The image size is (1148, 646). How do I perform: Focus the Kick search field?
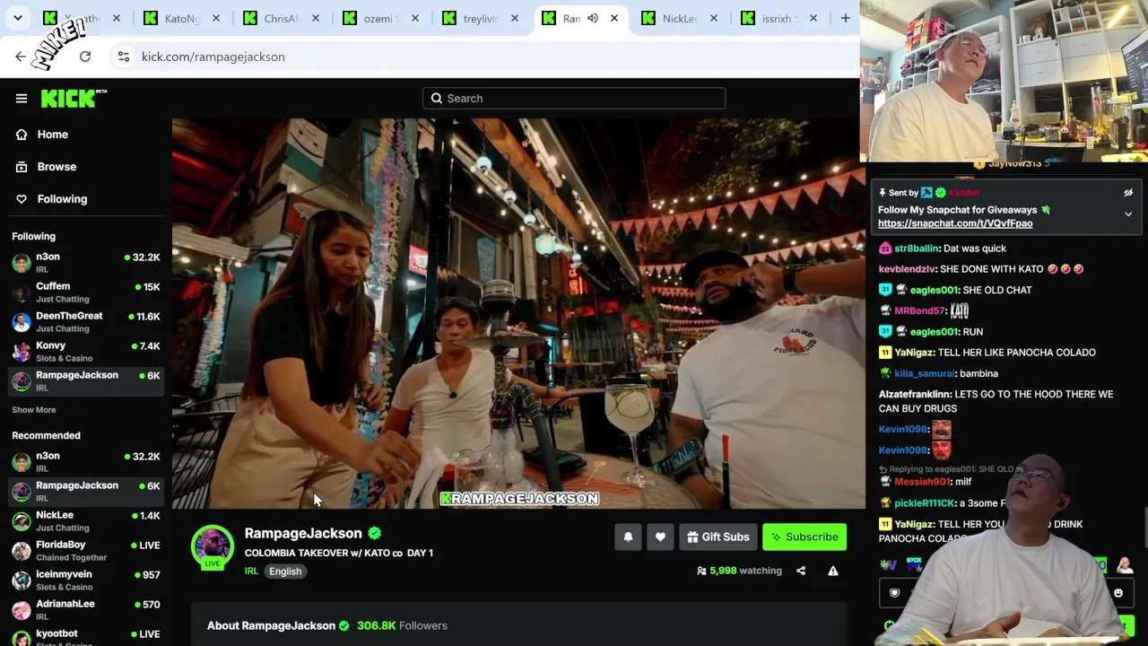(574, 99)
